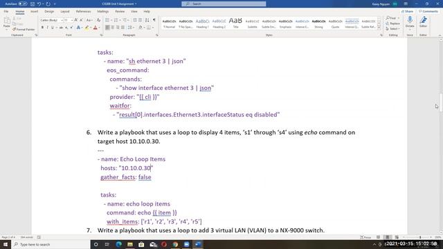Apply Italic formatting
The width and height of the screenshot is (443, 249).
pos(47,28)
